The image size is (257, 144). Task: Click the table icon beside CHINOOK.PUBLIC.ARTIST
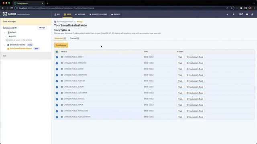point(62,57)
